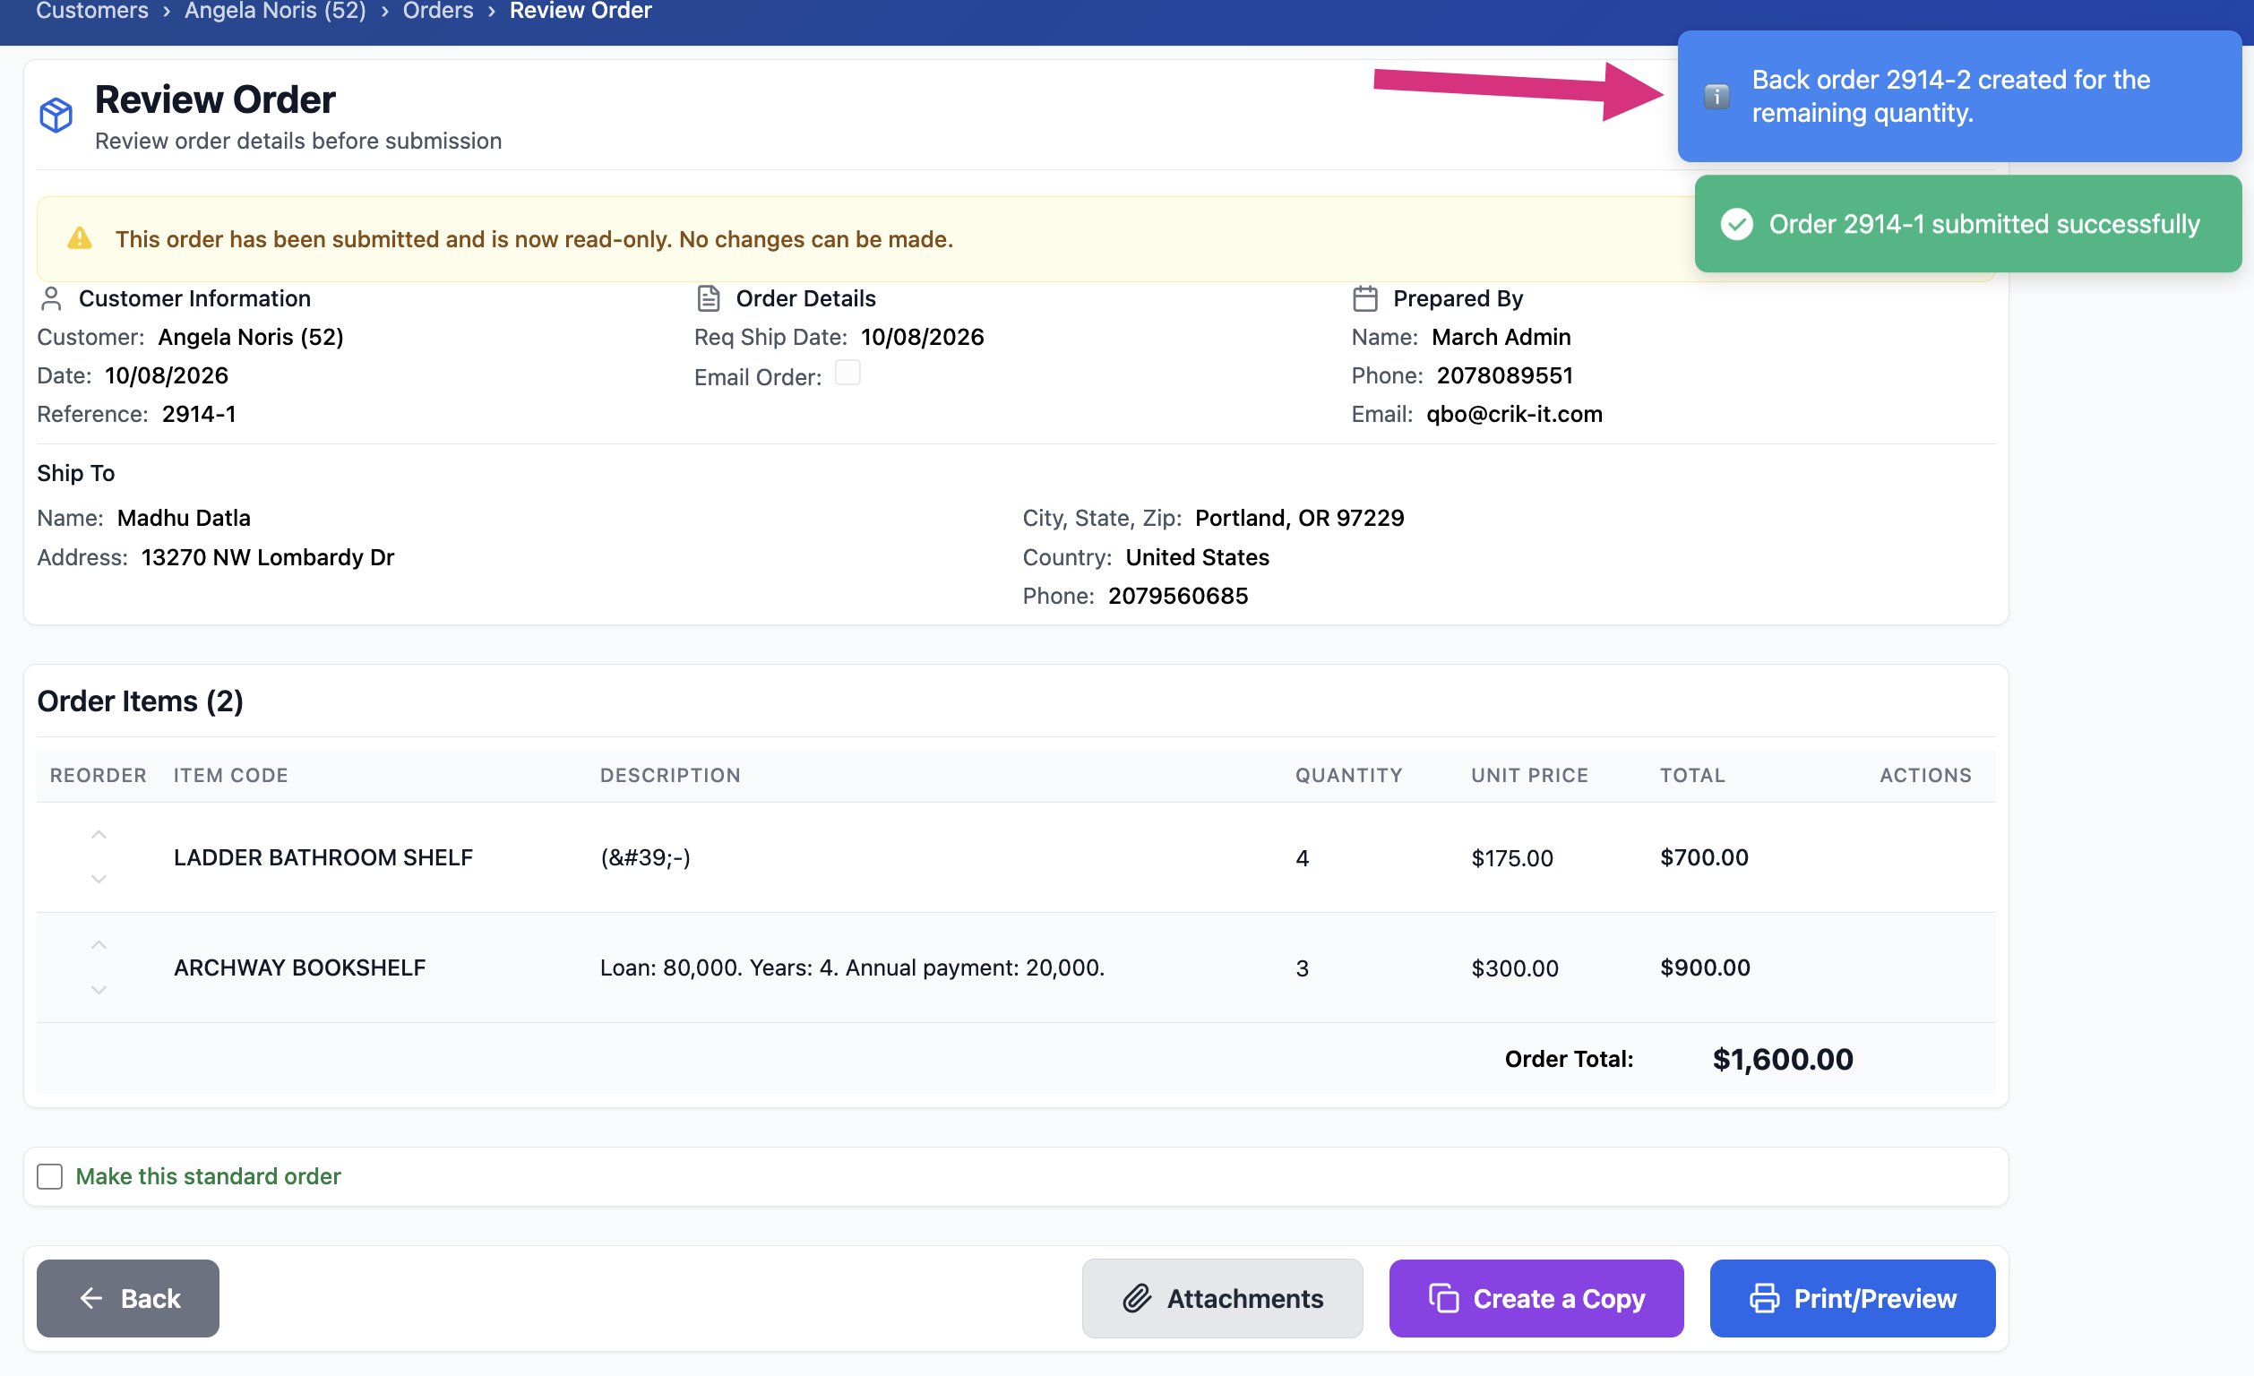Viewport: 2254px width, 1376px height.
Task: Click the Order Items (2) heading
Action: tap(140, 701)
